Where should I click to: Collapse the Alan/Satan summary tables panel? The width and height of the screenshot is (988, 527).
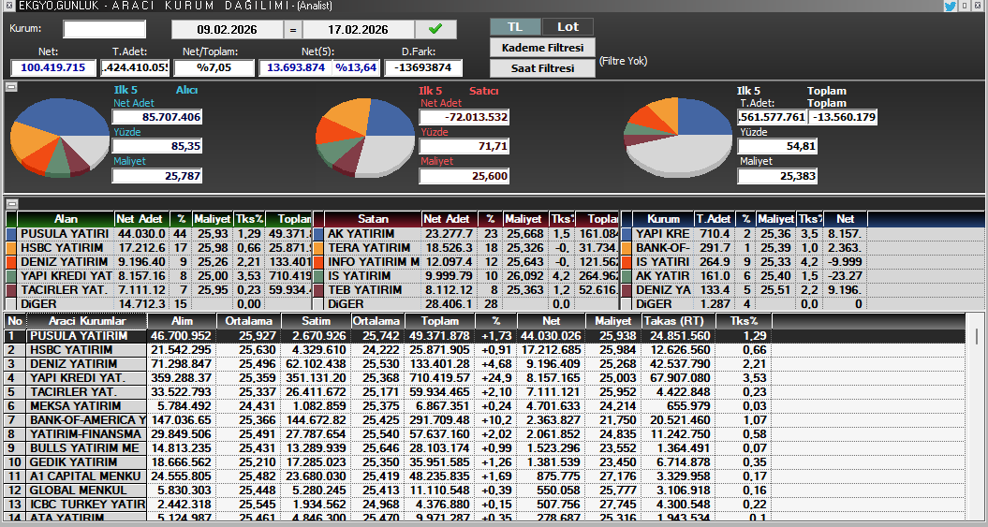tap(10, 203)
